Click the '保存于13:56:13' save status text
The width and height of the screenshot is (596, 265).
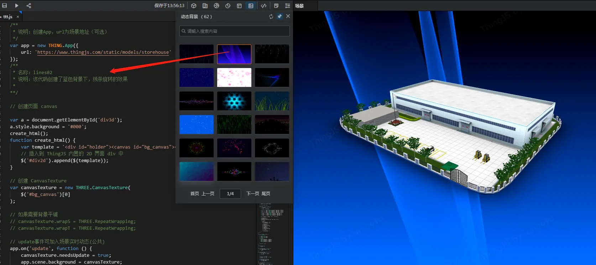[x=169, y=6]
